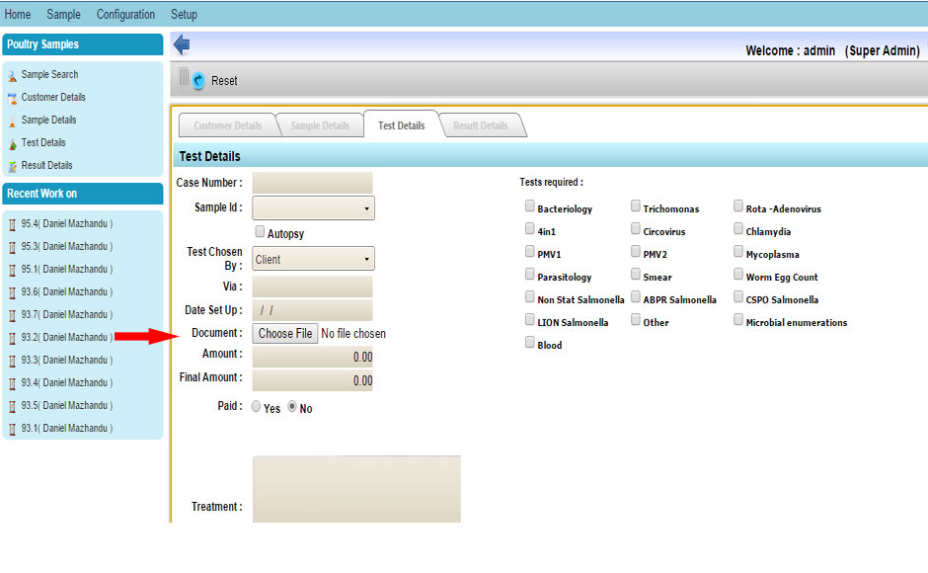This screenshot has width=928, height=573.
Task: Click the Test Details sidebar icon
Action: coord(12,143)
